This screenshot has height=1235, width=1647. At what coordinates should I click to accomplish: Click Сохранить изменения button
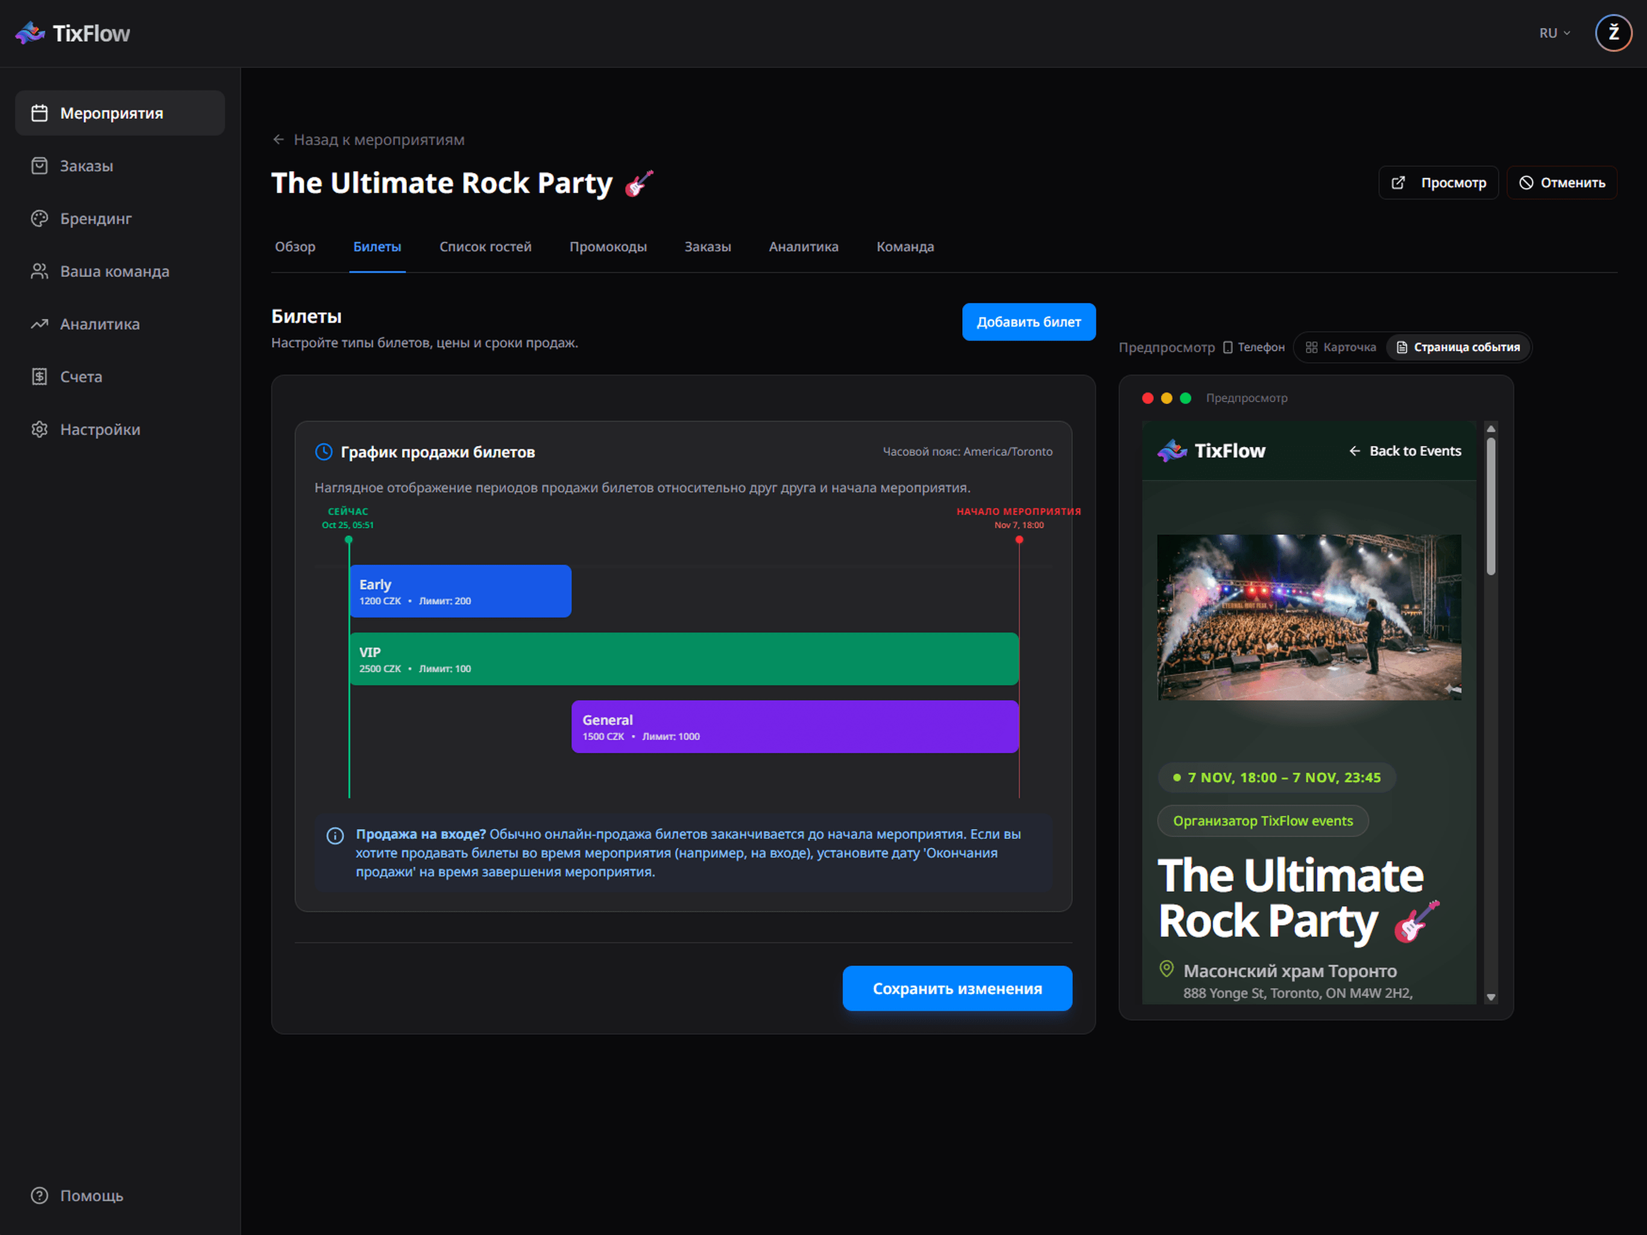coord(957,989)
